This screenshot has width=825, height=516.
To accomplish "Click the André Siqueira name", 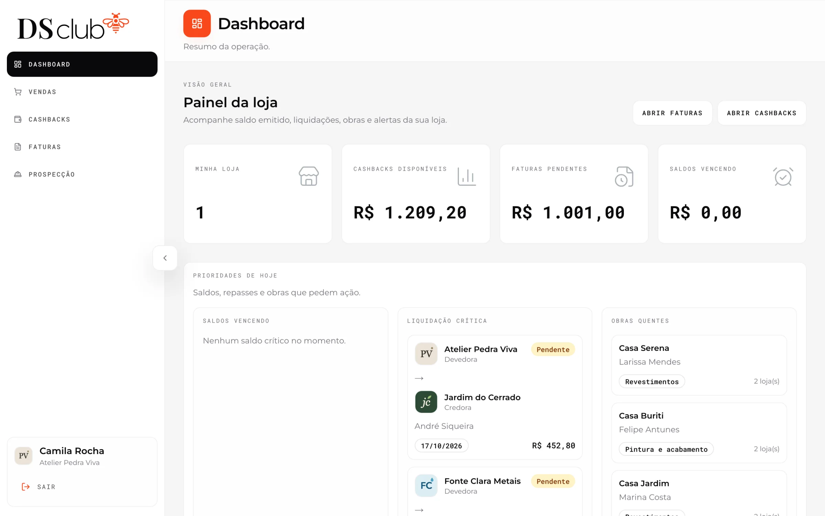I will coord(444,426).
